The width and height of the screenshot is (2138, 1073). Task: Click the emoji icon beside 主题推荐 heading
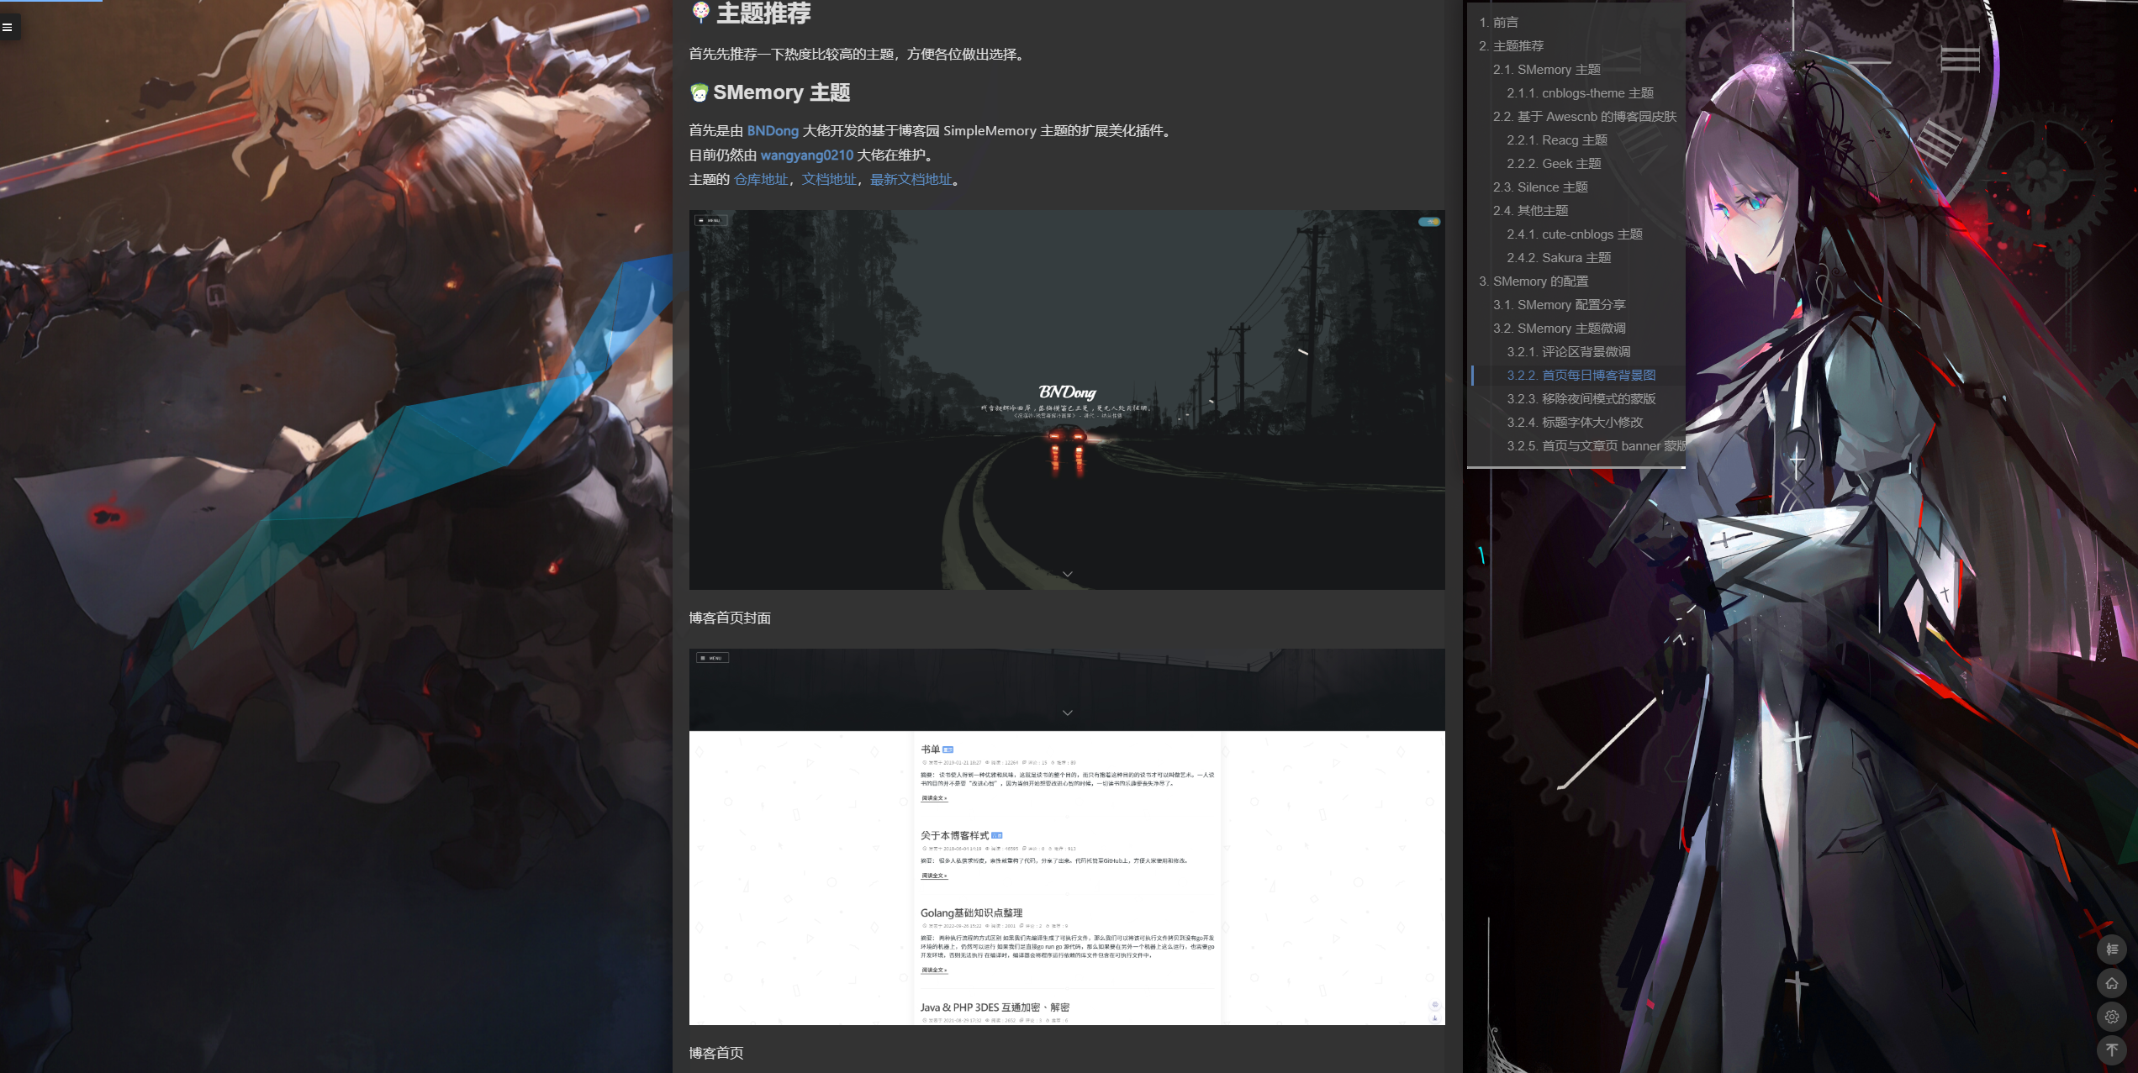tap(700, 12)
